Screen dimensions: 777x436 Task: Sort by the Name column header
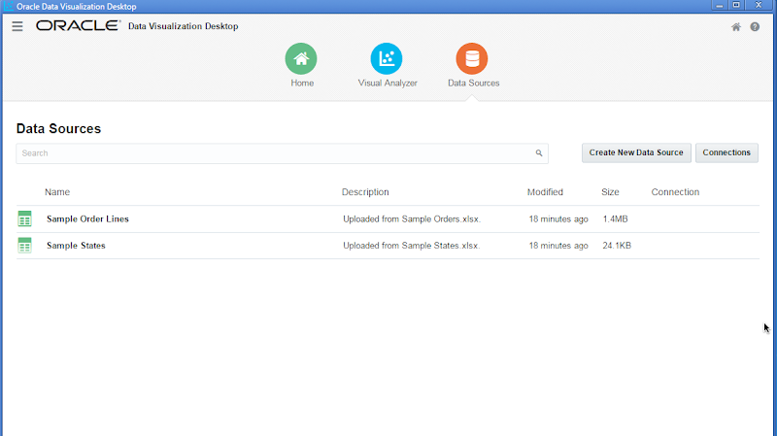point(57,191)
